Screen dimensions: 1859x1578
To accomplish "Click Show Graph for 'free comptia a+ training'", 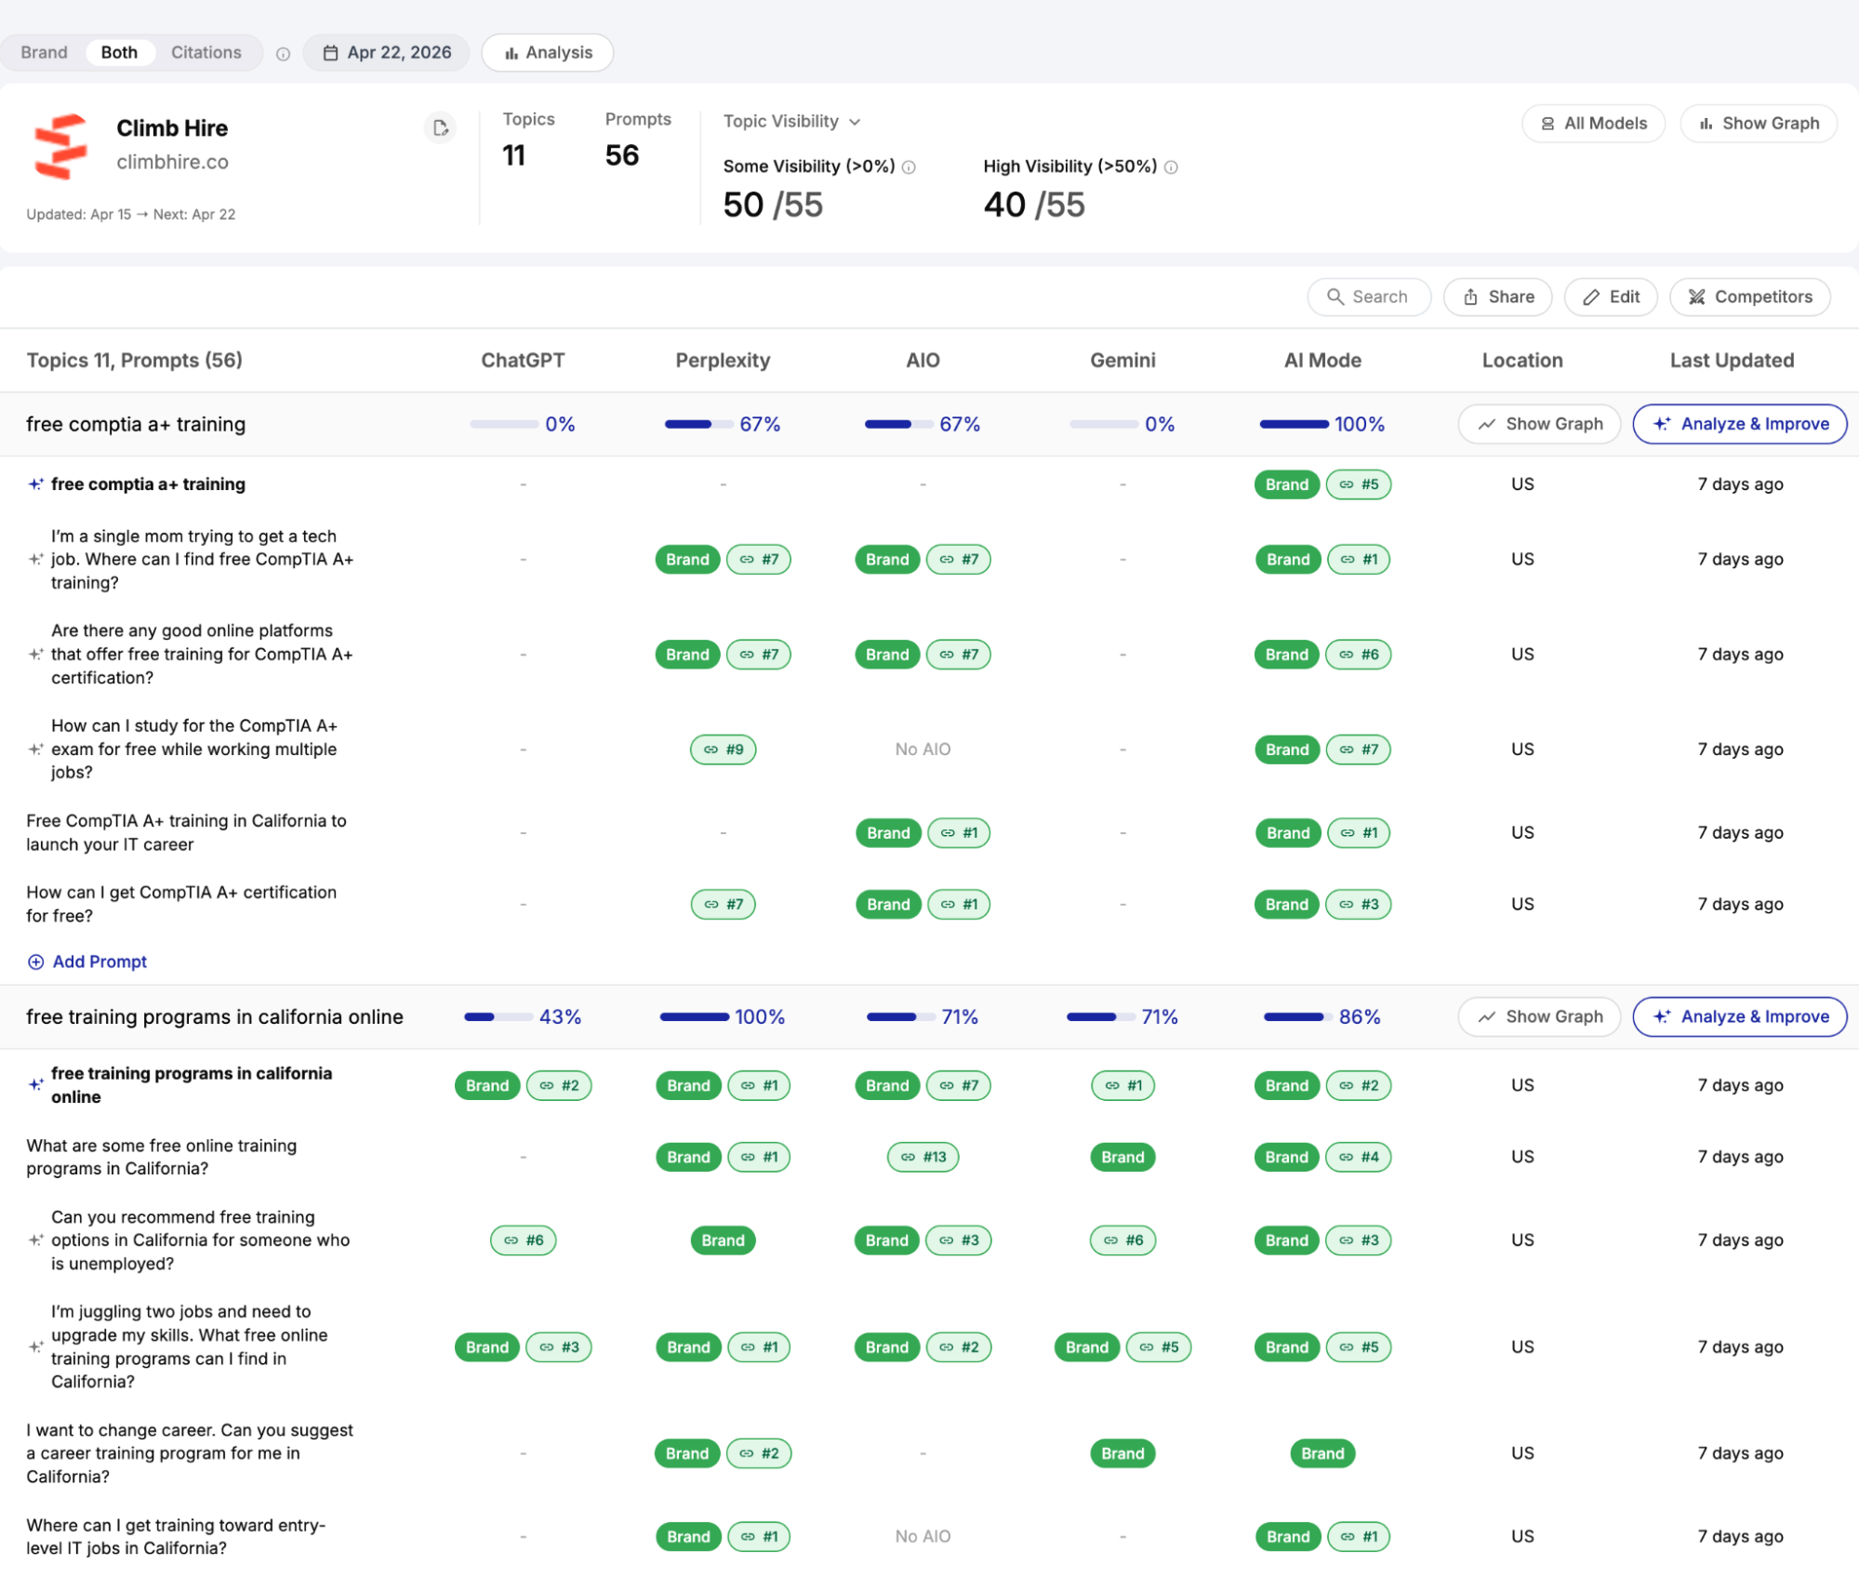I will point(1539,425).
